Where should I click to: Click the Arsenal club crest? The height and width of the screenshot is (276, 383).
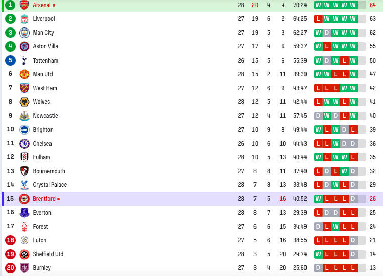24,5
